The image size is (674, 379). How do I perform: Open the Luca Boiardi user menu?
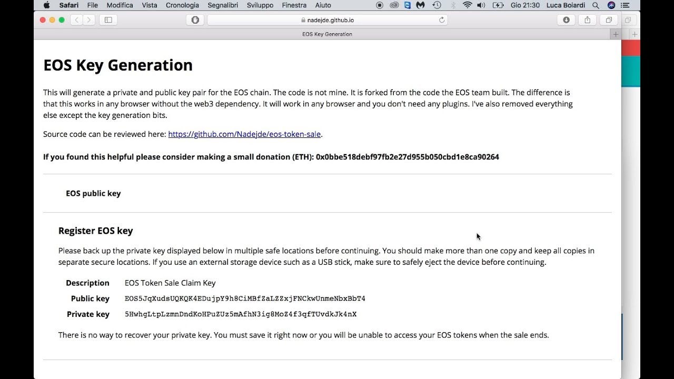click(x=566, y=5)
